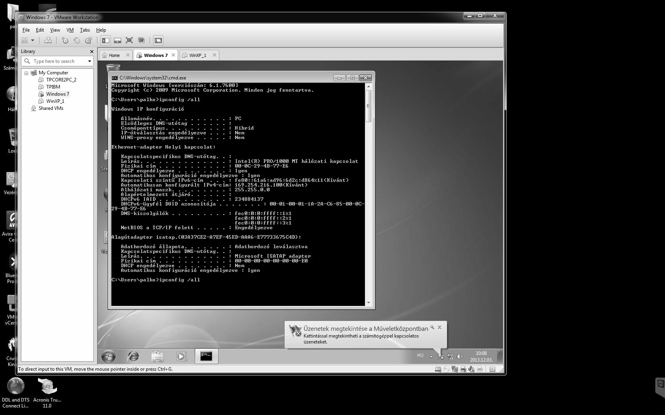
Task: Click the CD/DVD device status icon
Action: coord(446,370)
